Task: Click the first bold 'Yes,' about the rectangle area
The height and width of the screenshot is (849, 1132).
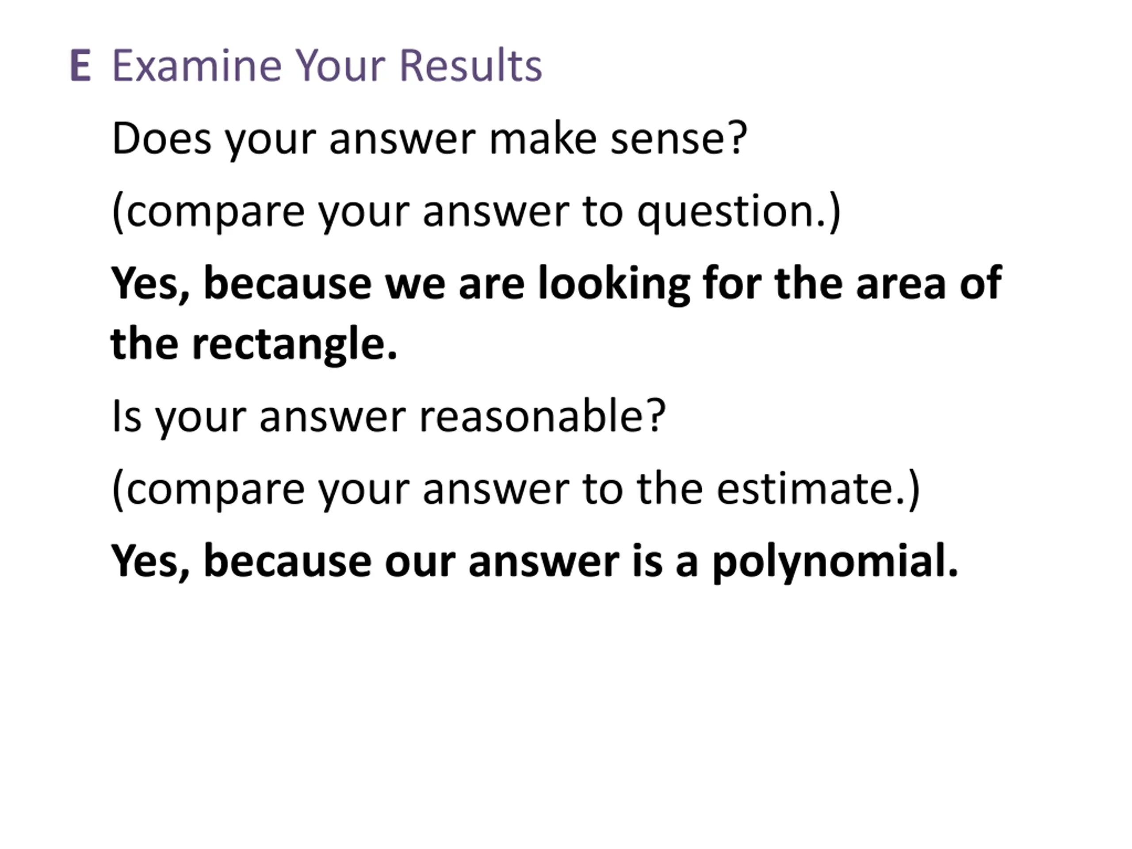Action: point(150,285)
